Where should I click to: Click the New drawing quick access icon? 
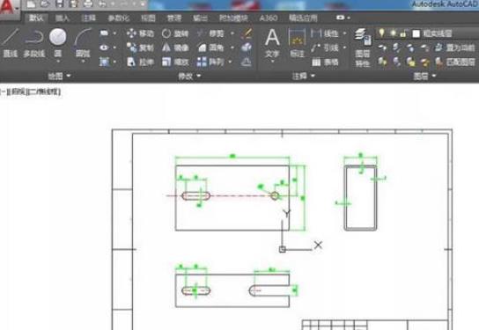tap(31, 4)
